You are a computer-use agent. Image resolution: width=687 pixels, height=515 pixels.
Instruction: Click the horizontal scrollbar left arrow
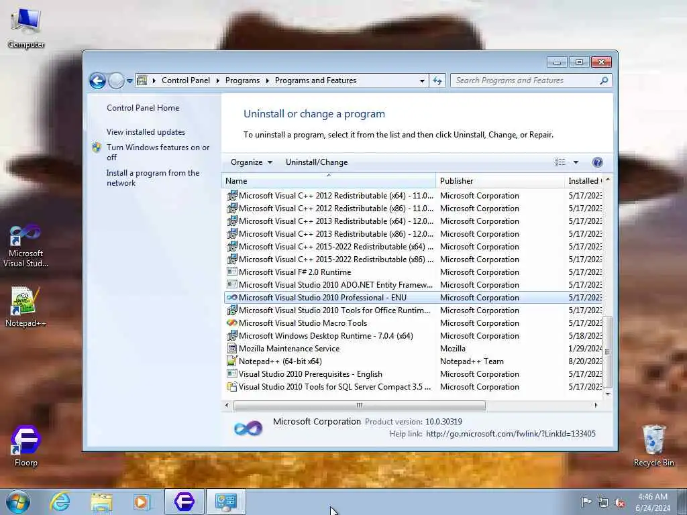pyautogui.click(x=227, y=405)
